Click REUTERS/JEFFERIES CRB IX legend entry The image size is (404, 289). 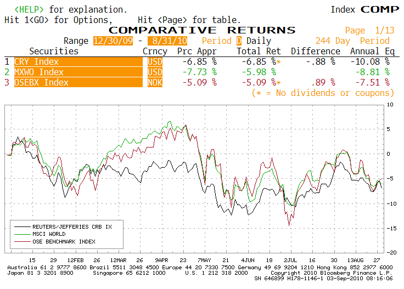point(72,226)
